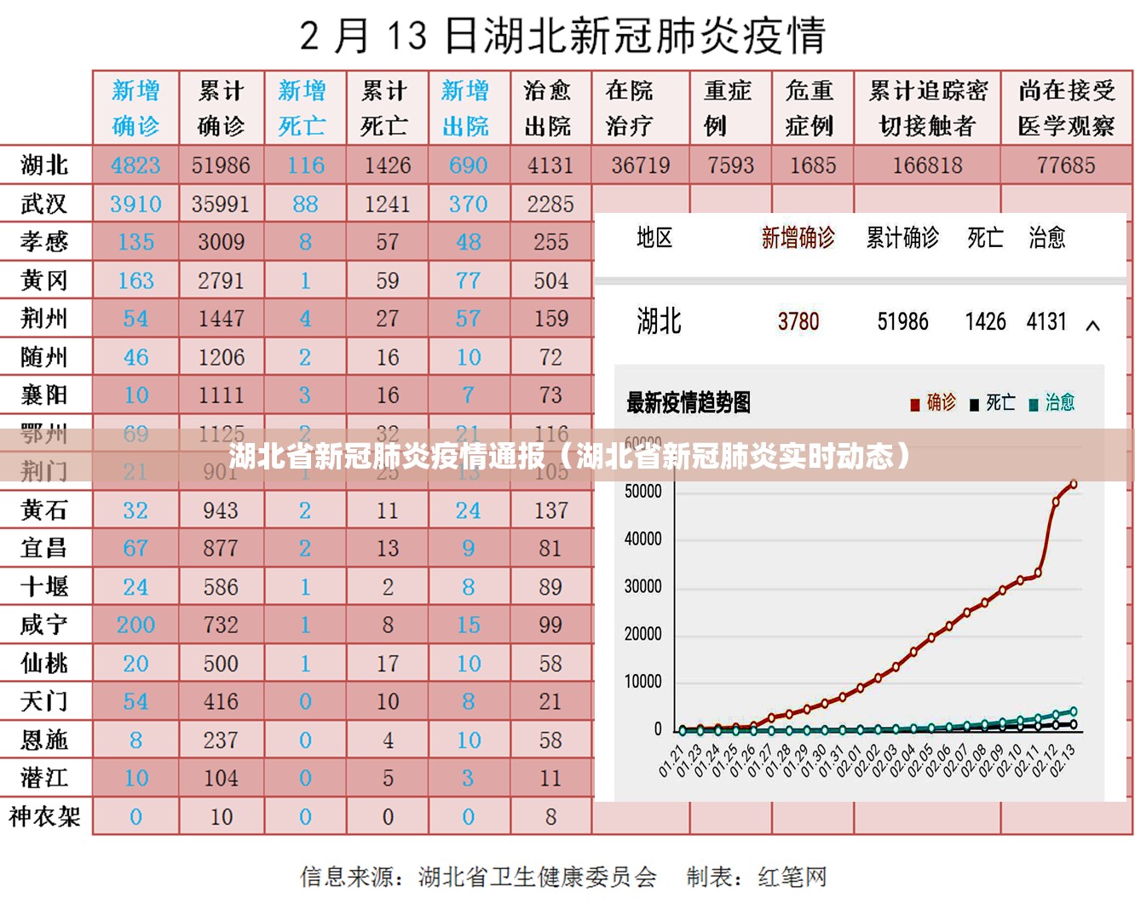1135x910 pixels.
Task: Click the 01.21 date label on chart axis
Action: tap(671, 760)
